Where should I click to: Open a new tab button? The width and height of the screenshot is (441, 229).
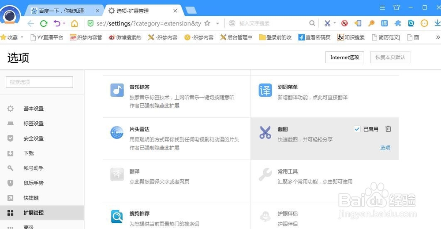point(191,11)
